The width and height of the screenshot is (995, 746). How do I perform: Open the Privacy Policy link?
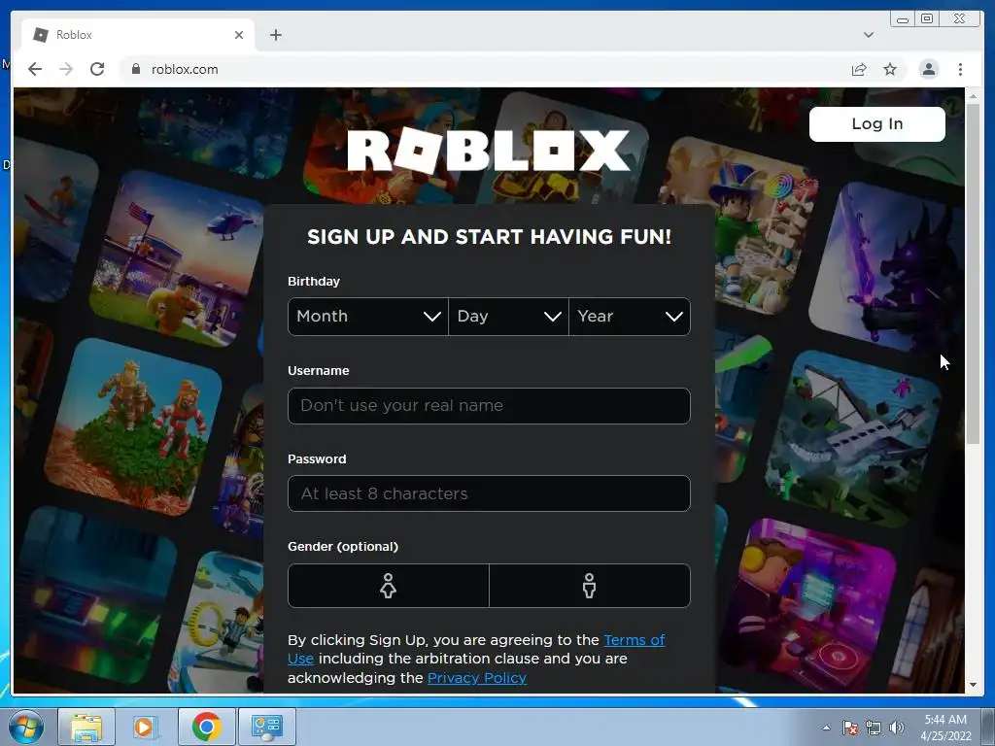coord(476,677)
